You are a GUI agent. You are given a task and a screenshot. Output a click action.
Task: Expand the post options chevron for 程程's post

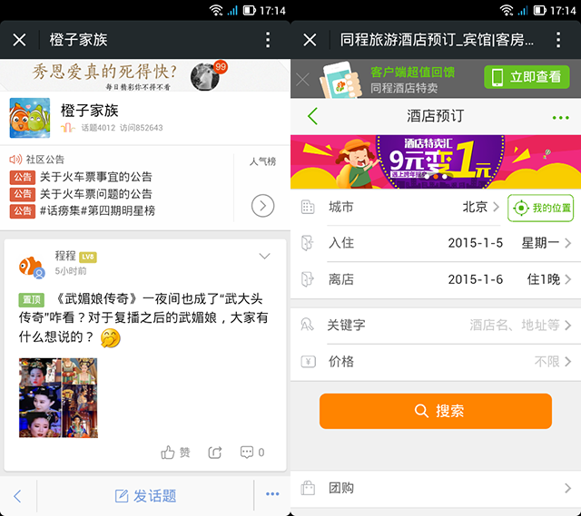(264, 256)
